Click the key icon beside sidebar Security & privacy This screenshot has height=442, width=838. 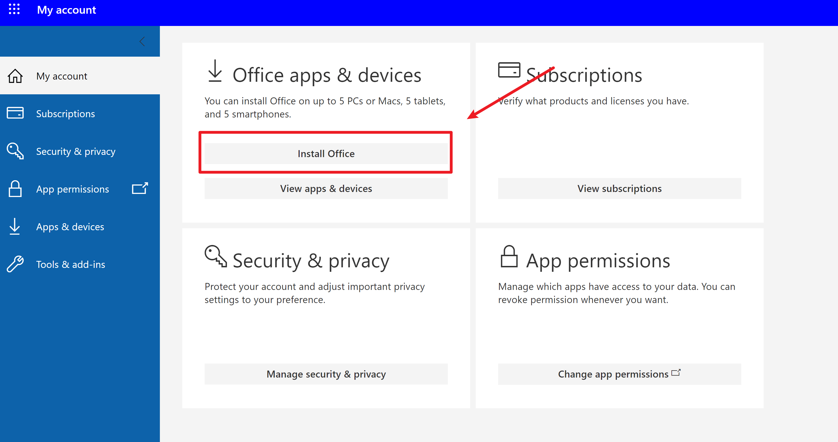pos(15,151)
